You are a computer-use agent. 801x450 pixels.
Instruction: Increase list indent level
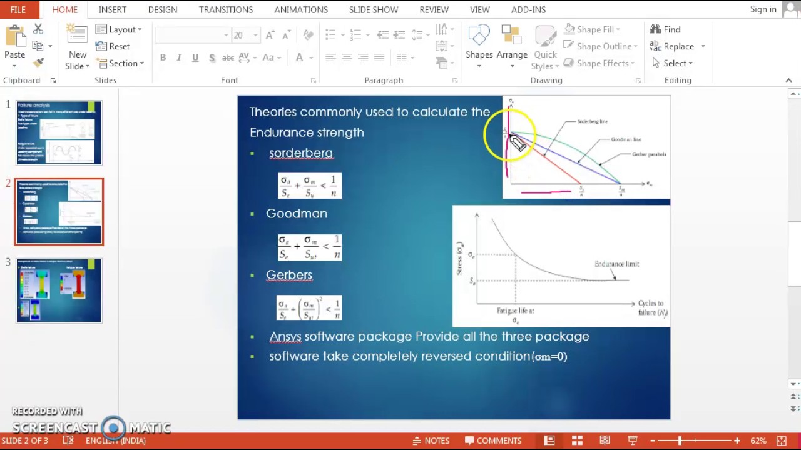click(x=399, y=35)
